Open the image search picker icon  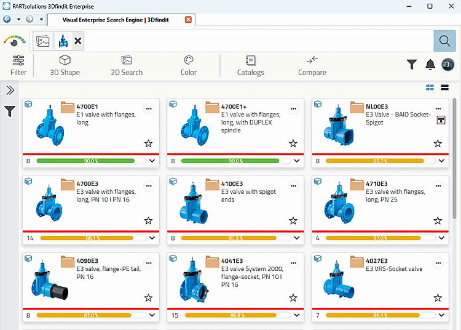(x=43, y=41)
